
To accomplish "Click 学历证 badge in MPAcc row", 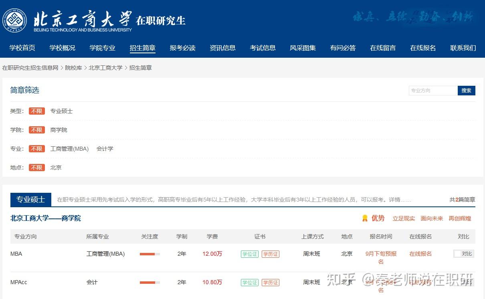I will coord(271,283).
